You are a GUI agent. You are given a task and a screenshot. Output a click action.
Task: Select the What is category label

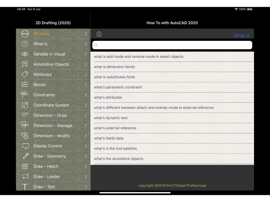40,44
